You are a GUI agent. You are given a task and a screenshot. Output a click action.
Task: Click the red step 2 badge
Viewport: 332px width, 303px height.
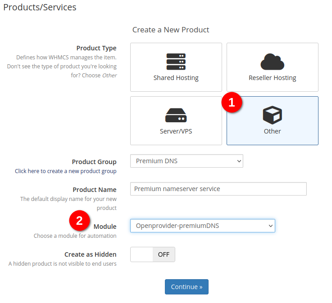point(79,221)
